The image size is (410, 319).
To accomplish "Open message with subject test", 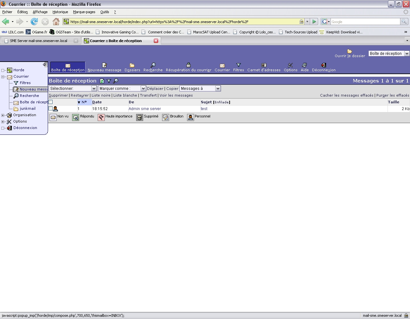I will [x=204, y=109].
